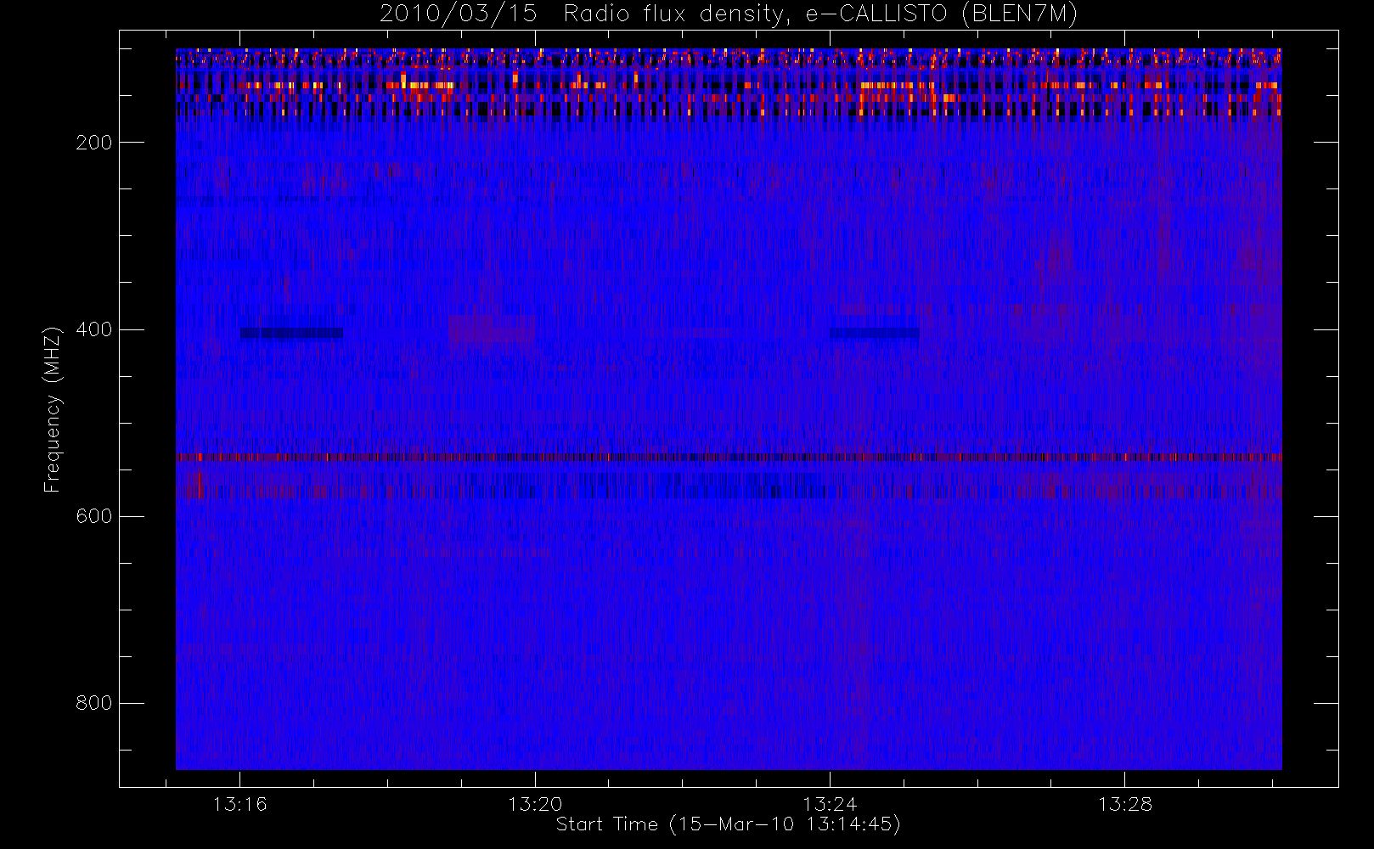Click the 13:20 time tick label
The image size is (1374, 849).
[x=535, y=804]
